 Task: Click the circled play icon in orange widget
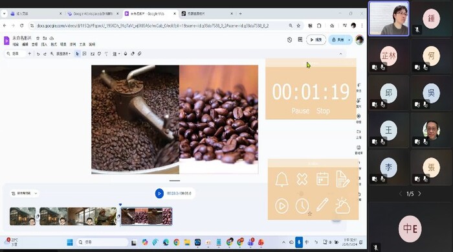click(x=282, y=206)
